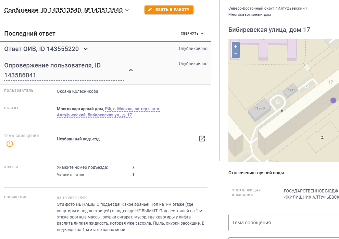The height and width of the screenshot is (239, 339).
Task: Click the trash bin icon on the map
Action: 281,110
